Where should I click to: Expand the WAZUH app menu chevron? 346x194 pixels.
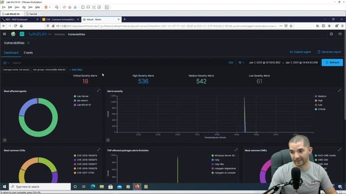tap(50, 34)
